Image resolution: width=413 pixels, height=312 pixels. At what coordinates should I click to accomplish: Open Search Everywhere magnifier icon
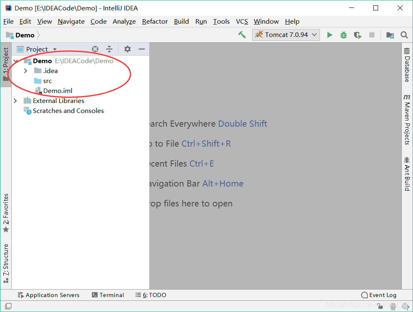pos(404,35)
